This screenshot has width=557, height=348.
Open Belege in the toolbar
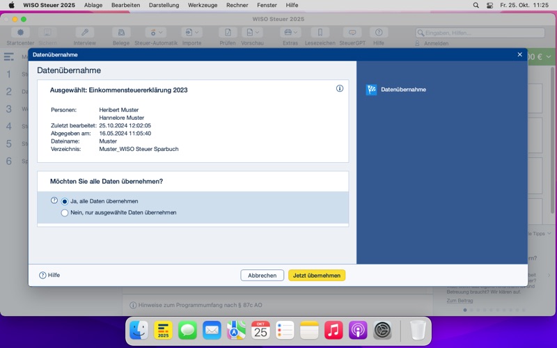click(x=121, y=33)
